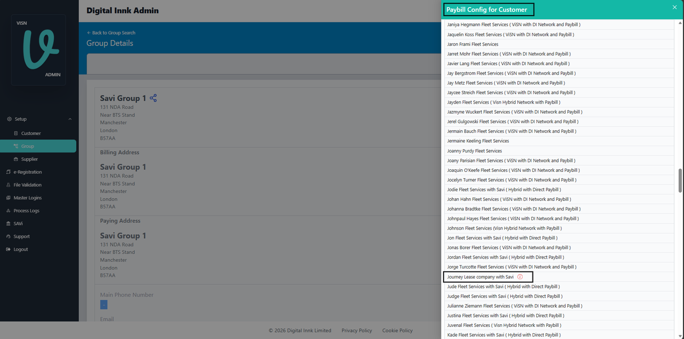Viewport: 684px width, 339px height.
Task: Select Jay Bergstrom Fleet Services
Action: (560, 73)
